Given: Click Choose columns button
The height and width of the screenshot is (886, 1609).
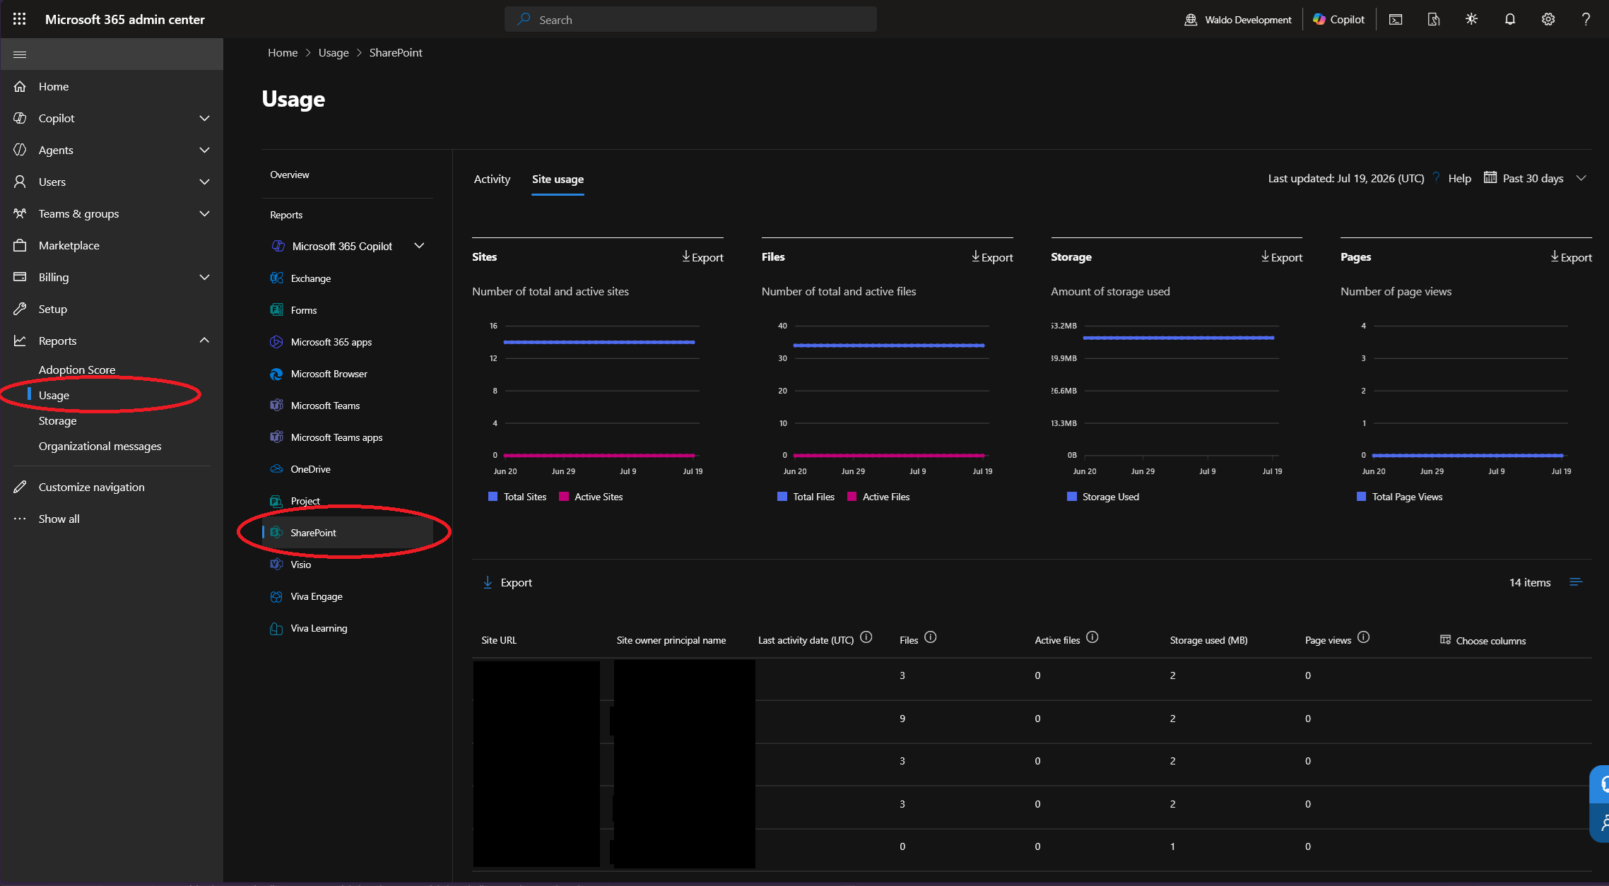Looking at the screenshot, I should pos(1483,640).
